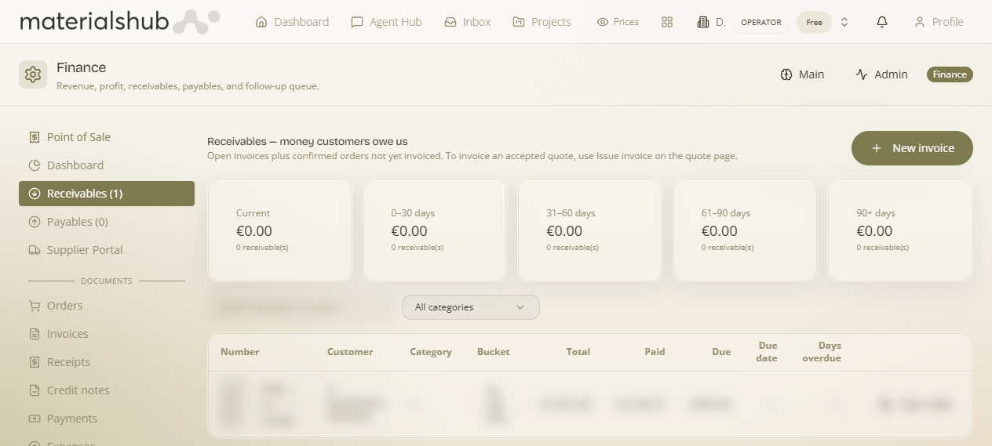
Task: Click the Main globe icon
Action: 786,74
